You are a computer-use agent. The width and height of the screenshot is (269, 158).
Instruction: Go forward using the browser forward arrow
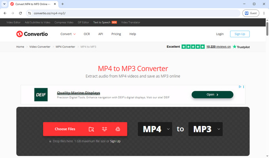click(x=13, y=13)
